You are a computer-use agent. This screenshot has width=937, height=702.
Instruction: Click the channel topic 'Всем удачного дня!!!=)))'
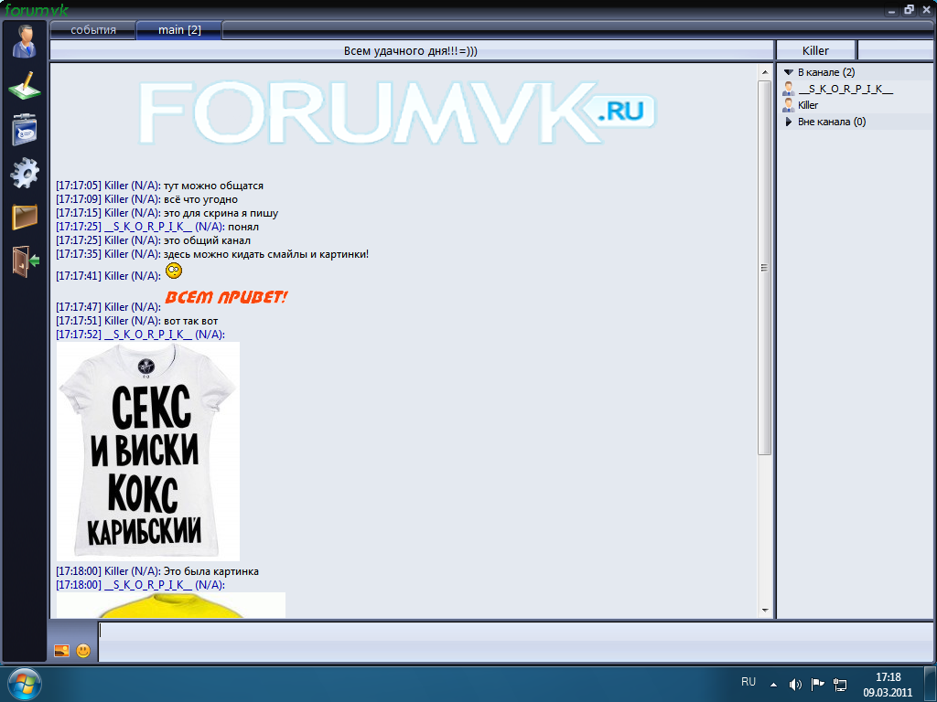click(411, 51)
